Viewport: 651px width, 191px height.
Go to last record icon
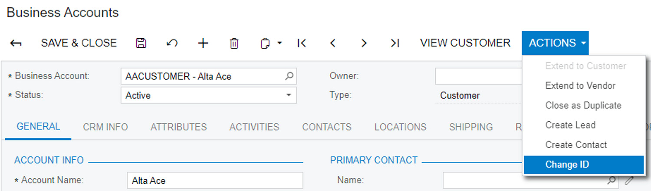click(x=395, y=43)
